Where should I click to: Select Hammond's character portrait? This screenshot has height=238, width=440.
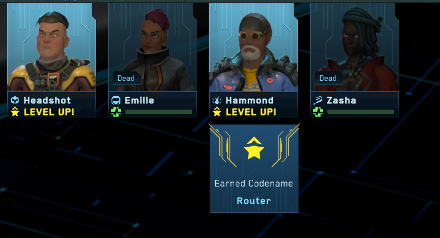tap(254, 47)
